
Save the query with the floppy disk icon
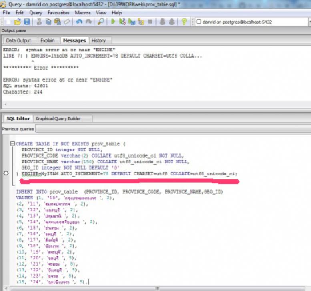click(27, 22)
